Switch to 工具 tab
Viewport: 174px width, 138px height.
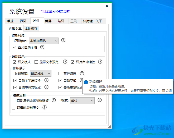[75, 21]
